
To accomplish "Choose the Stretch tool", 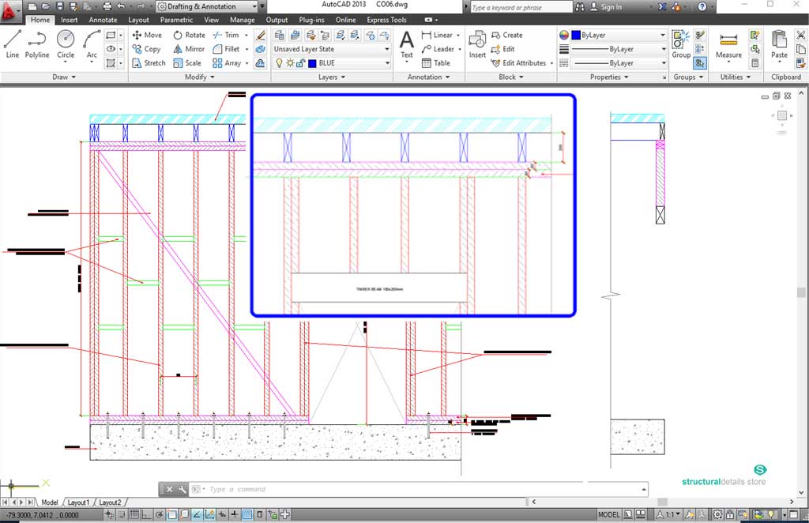I will [149, 63].
